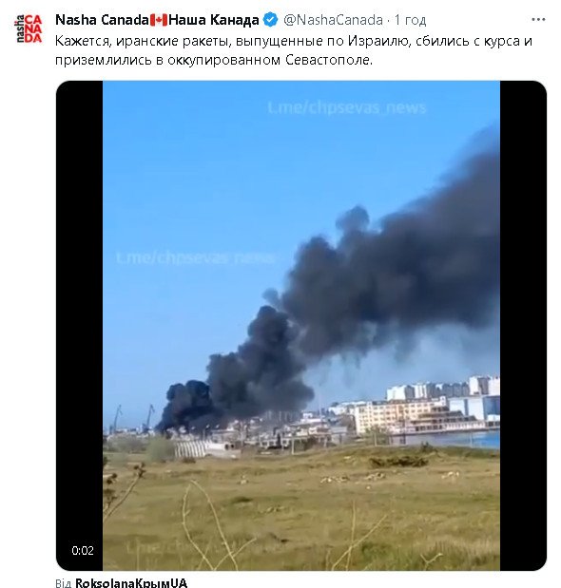The width and height of the screenshot is (561, 588).
Task: Click the 0:02 video duration badge
Action: tap(83, 551)
